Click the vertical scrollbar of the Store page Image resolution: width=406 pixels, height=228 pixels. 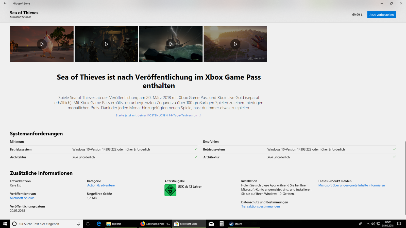[405, 178]
